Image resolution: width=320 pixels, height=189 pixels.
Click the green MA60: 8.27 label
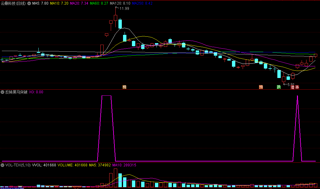99,3
